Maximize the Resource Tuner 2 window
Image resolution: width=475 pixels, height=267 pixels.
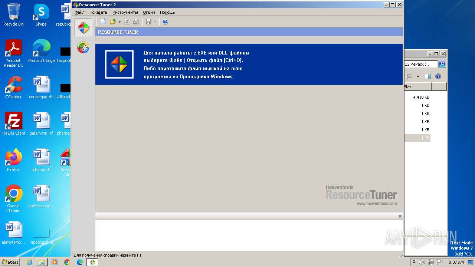pyautogui.click(x=393, y=5)
